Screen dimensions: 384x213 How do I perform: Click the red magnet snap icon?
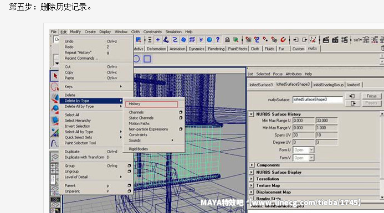click(283, 40)
